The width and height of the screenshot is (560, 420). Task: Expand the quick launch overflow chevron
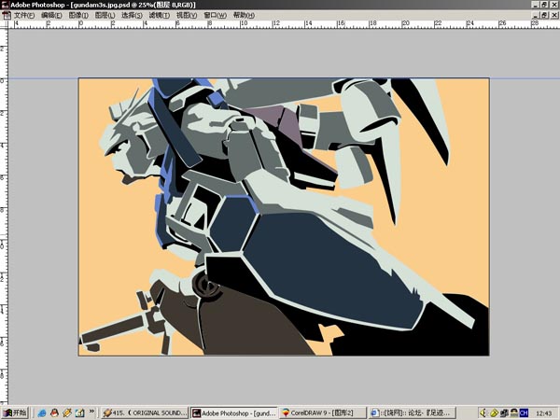(91, 412)
